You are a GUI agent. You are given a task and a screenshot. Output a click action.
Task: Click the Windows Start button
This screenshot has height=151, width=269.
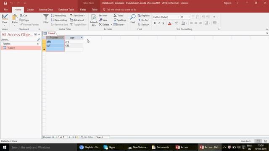coord(5,147)
